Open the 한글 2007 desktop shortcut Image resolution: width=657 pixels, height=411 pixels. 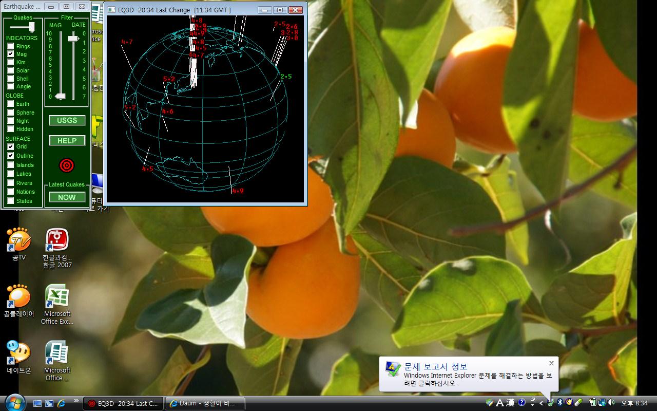tap(57, 240)
